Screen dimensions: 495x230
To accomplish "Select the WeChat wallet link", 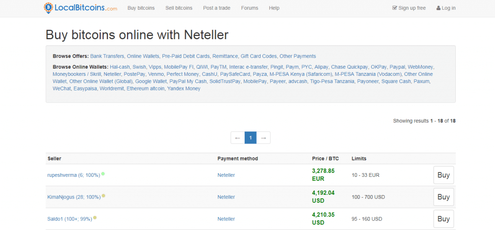I will pyautogui.click(x=61, y=88).
